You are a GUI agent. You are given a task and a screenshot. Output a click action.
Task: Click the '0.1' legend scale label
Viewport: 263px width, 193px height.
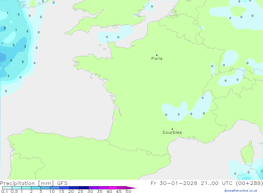click(4, 191)
